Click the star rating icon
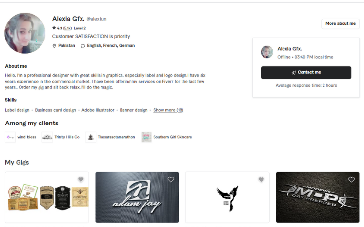 click(x=54, y=28)
